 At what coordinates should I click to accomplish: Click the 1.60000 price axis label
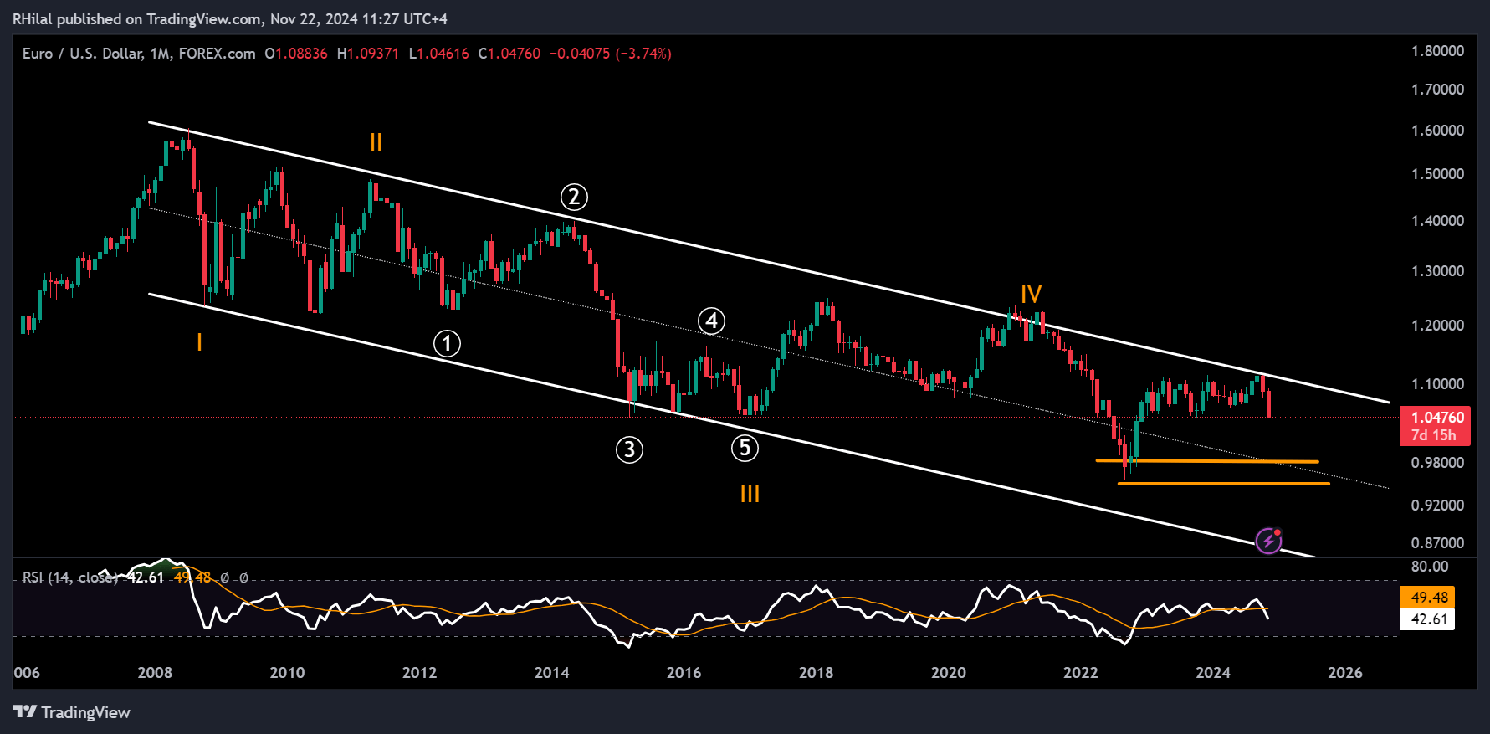tap(1438, 131)
